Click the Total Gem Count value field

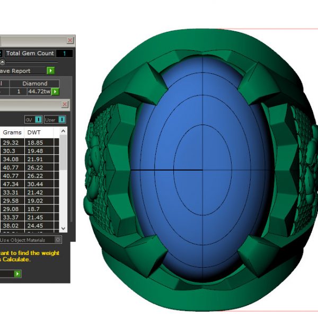point(64,54)
